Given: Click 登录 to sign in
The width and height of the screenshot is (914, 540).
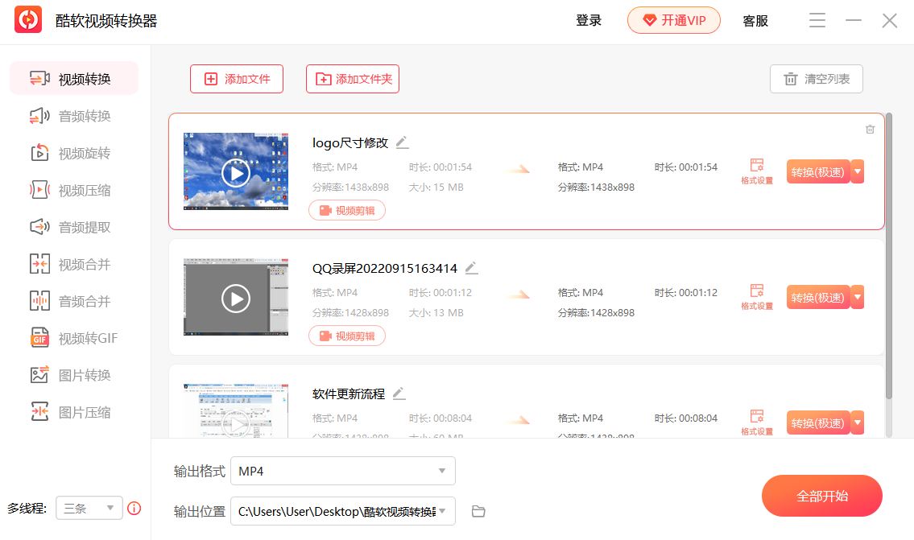Looking at the screenshot, I should coord(589,20).
